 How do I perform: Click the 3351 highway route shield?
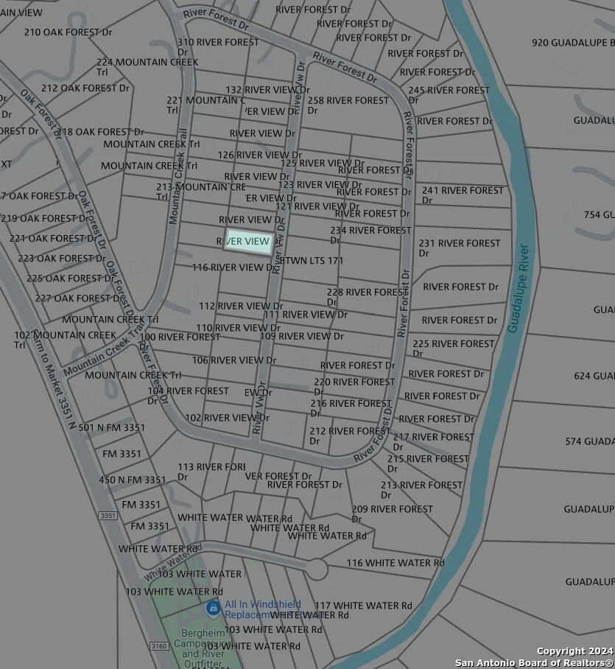point(108,516)
